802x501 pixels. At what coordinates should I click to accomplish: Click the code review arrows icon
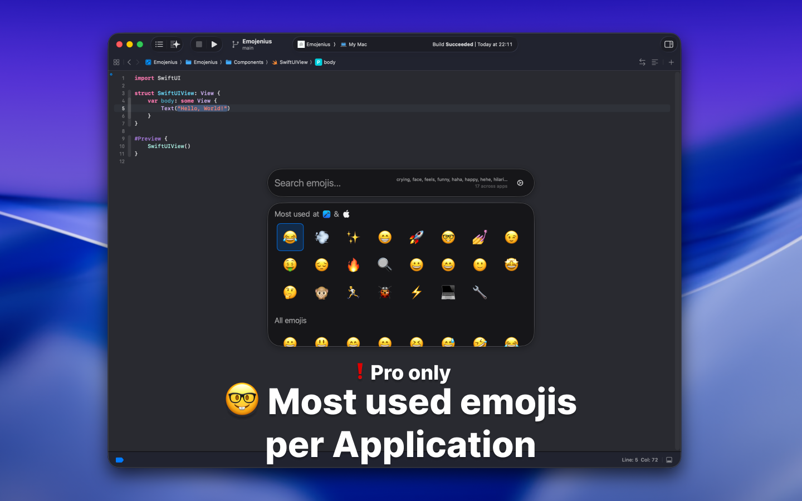click(x=642, y=62)
